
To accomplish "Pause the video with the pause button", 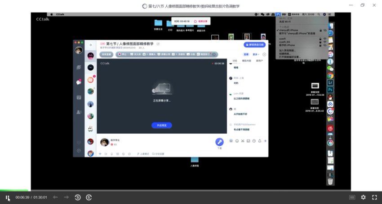I will pyautogui.click(x=7, y=197).
